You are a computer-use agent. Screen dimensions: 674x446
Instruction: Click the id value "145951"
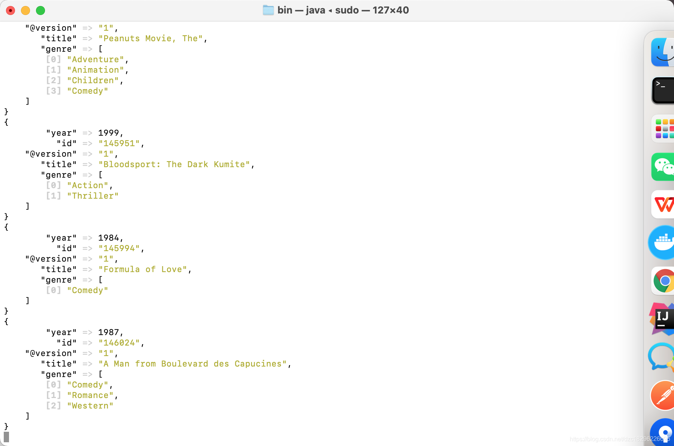[119, 144]
